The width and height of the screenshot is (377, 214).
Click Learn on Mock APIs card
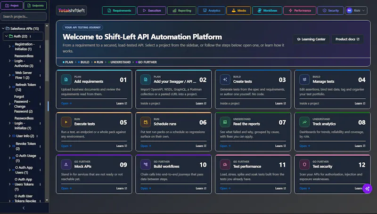[x=122, y=188]
